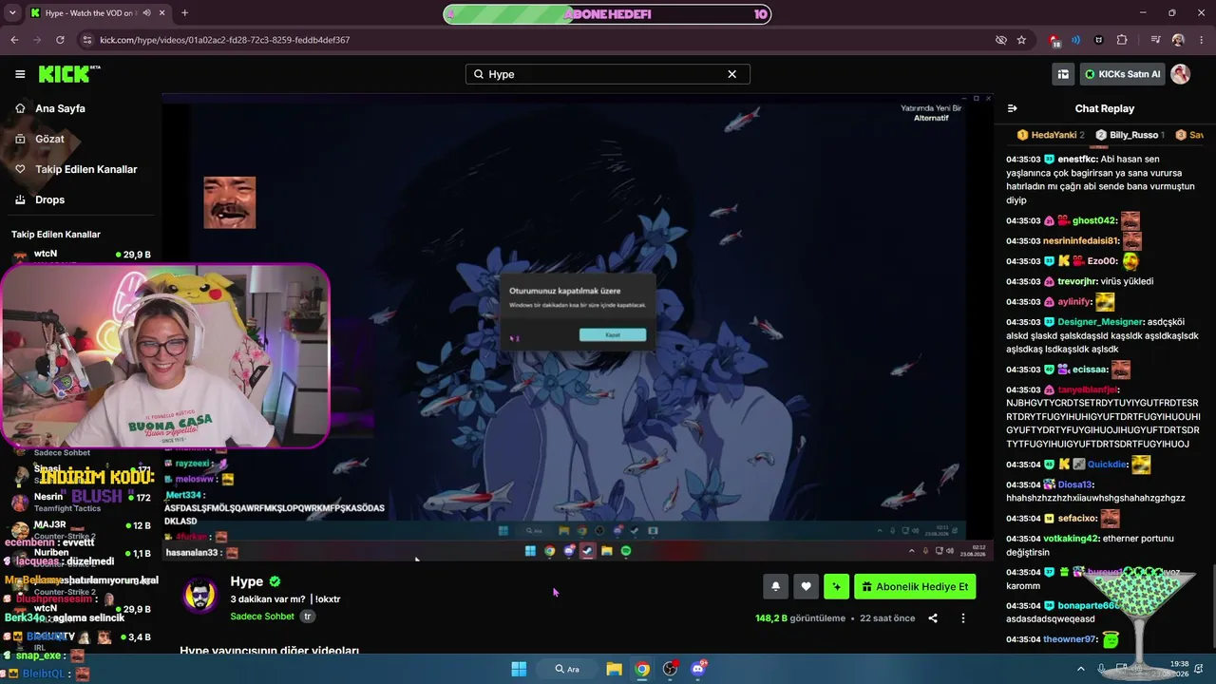The height and width of the screenshot is (684, 1216).
Task: Open HedaYanki top gifter badge
Action: point(1050,135)
